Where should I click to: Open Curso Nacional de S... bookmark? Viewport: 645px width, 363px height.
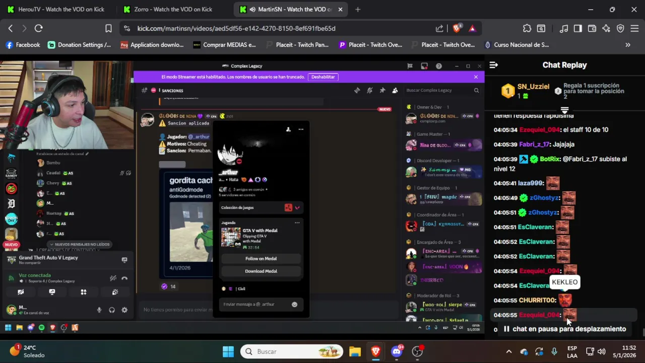516,45
